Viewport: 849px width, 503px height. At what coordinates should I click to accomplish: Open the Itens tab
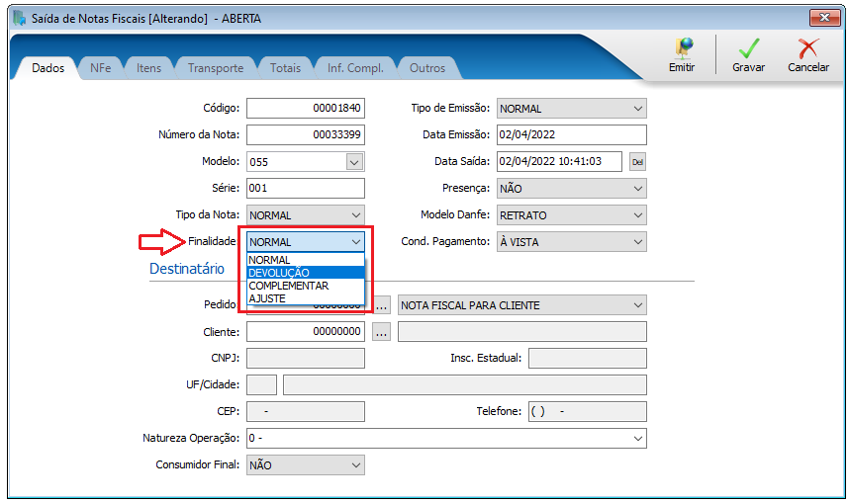148,68
